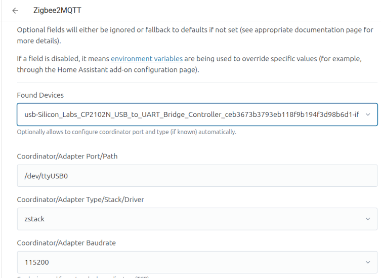Click the Coordinator/Adapter Baudrate label

pos(66,243)
